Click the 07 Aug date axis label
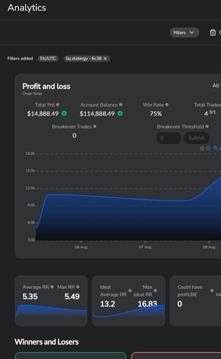221x359 pixels. point(145,247)
